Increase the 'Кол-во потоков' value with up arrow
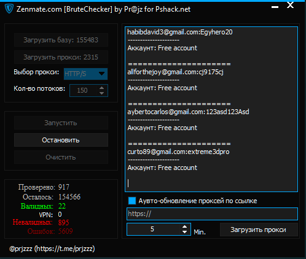 pos(102,88)
